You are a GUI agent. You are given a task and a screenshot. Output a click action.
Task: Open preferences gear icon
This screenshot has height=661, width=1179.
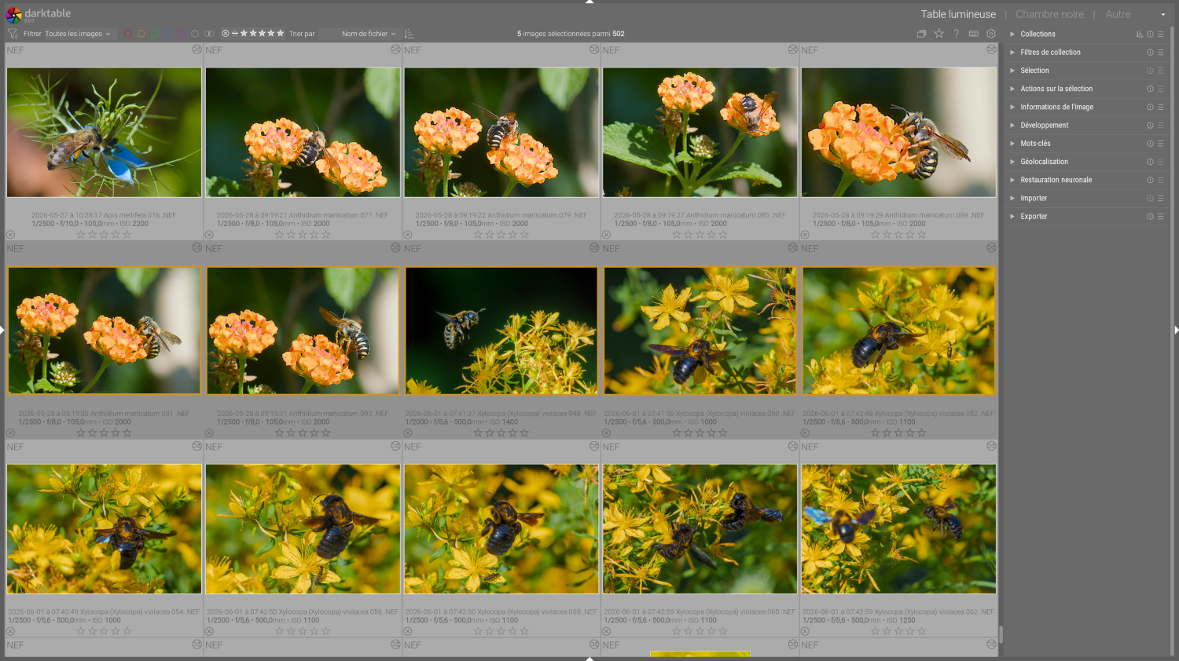(991, 34)
